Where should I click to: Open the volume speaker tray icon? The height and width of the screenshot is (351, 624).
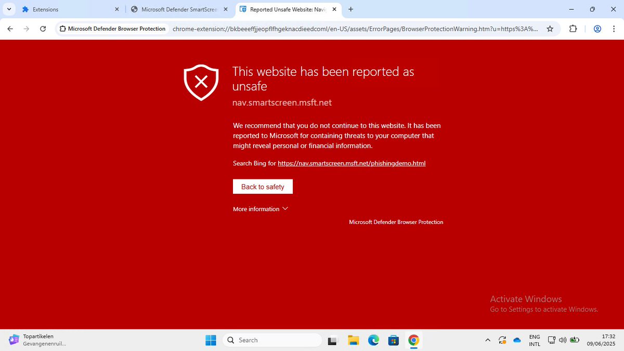pos(562,340)
